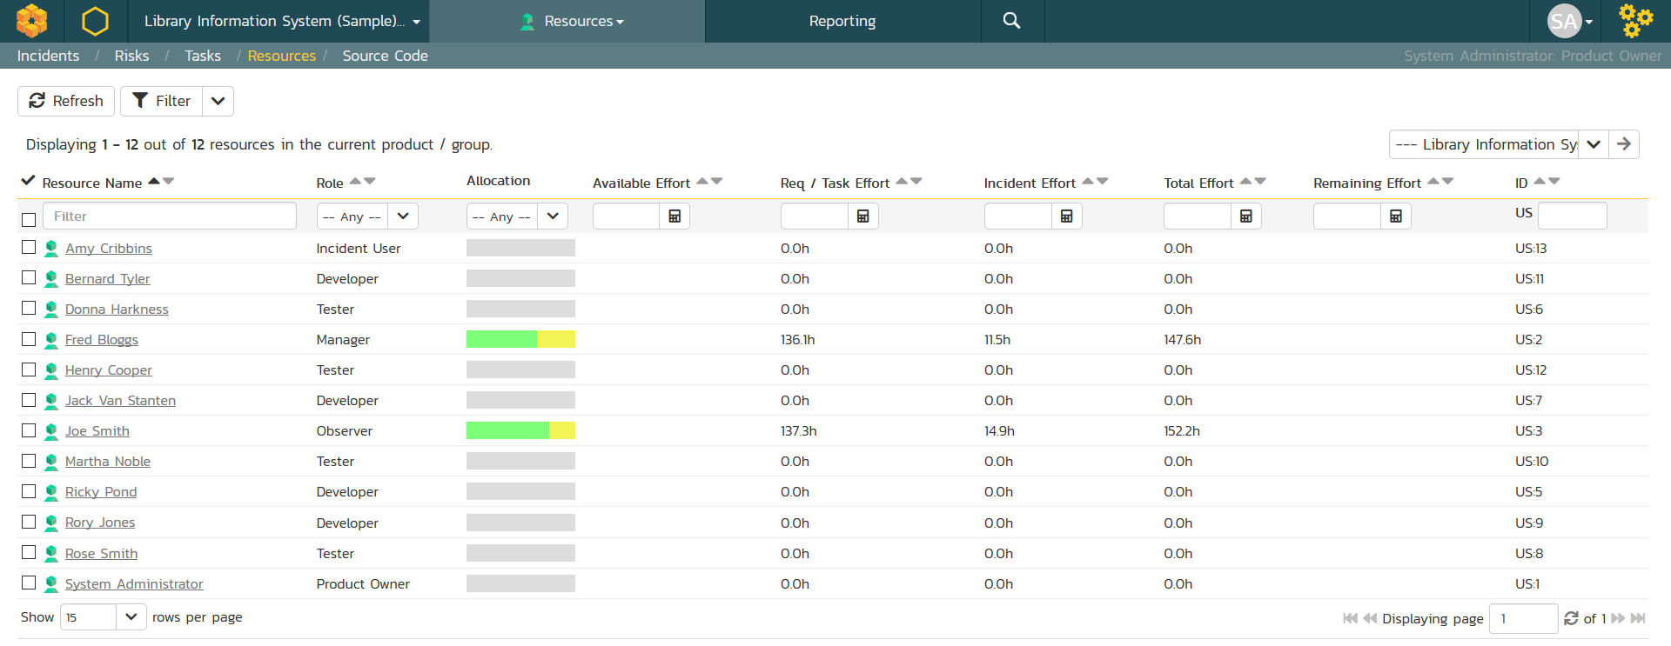Click the hexagon workspace icon

coord(95,21)
